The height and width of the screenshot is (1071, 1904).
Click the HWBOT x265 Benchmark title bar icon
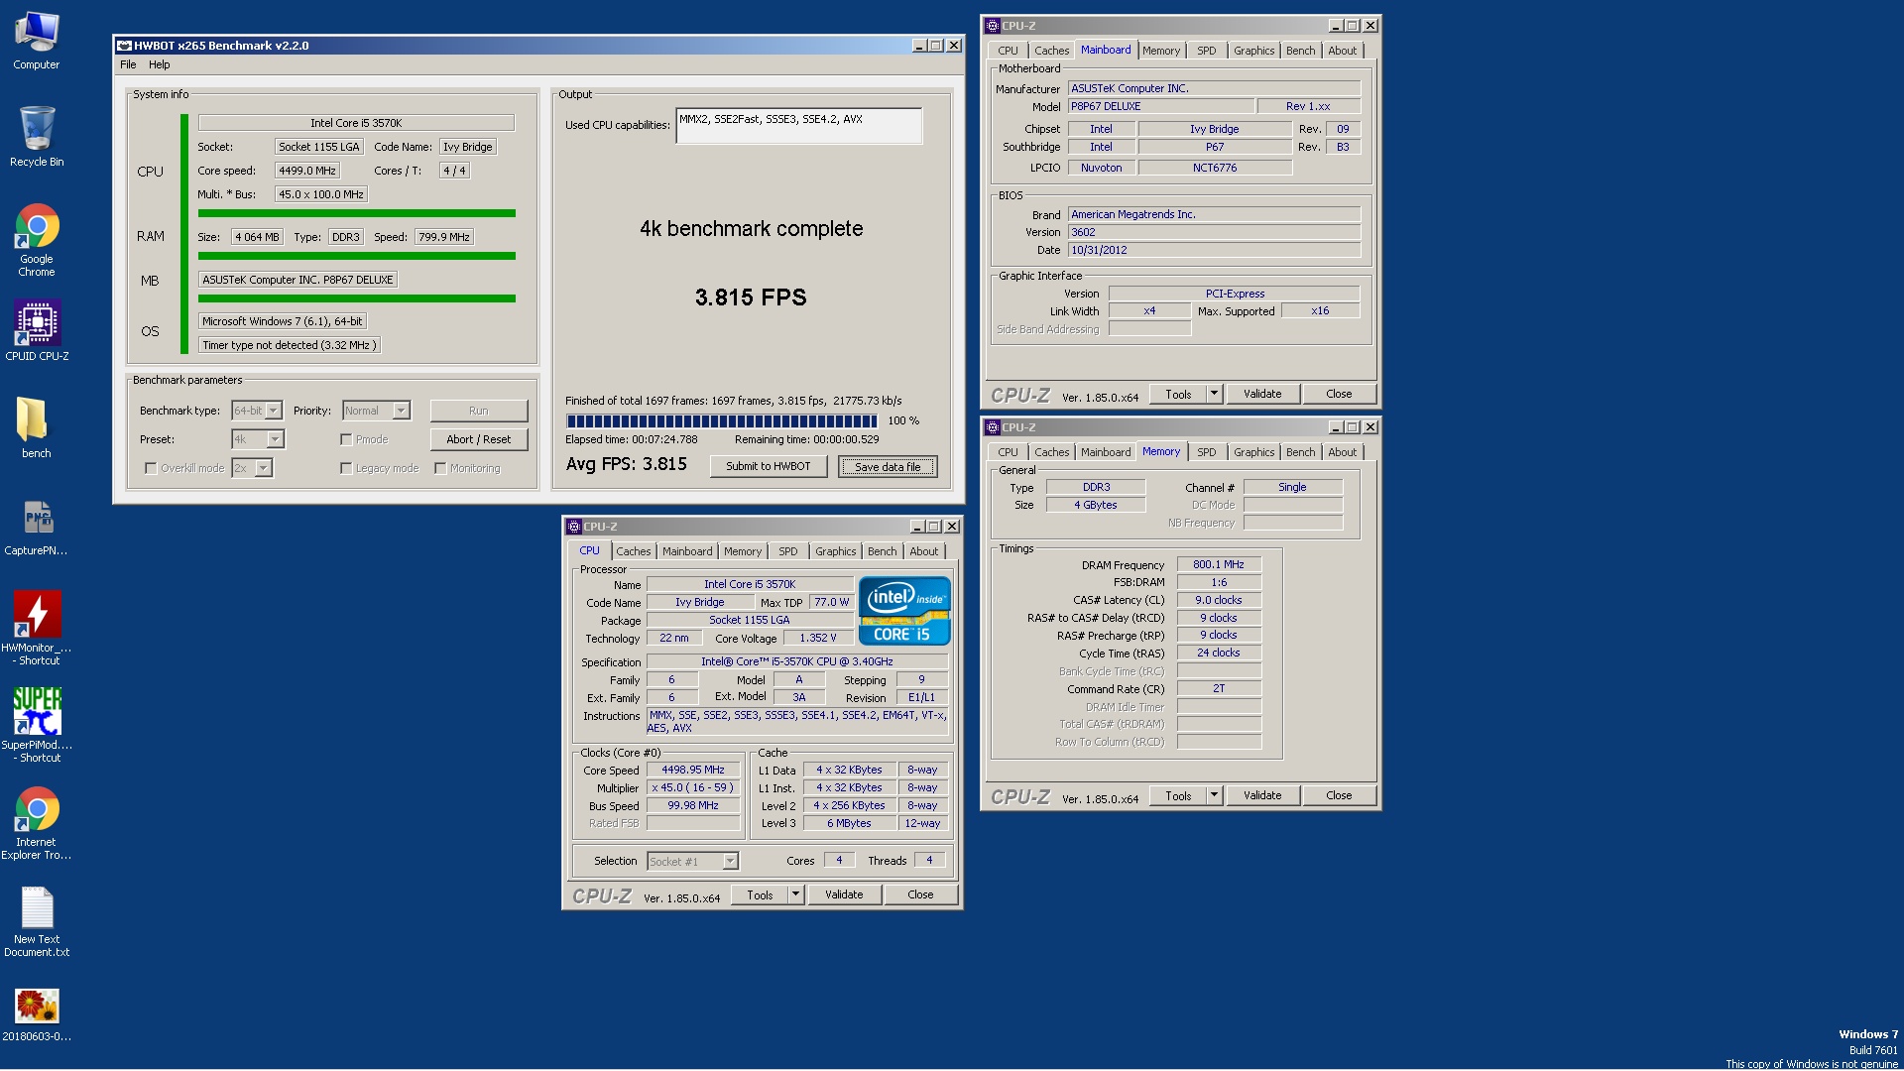(125, 46)
